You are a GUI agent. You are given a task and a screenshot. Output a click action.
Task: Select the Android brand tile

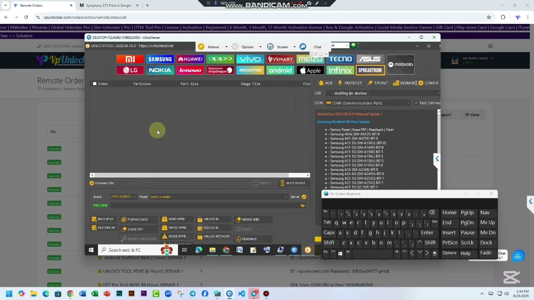point(280,70)
